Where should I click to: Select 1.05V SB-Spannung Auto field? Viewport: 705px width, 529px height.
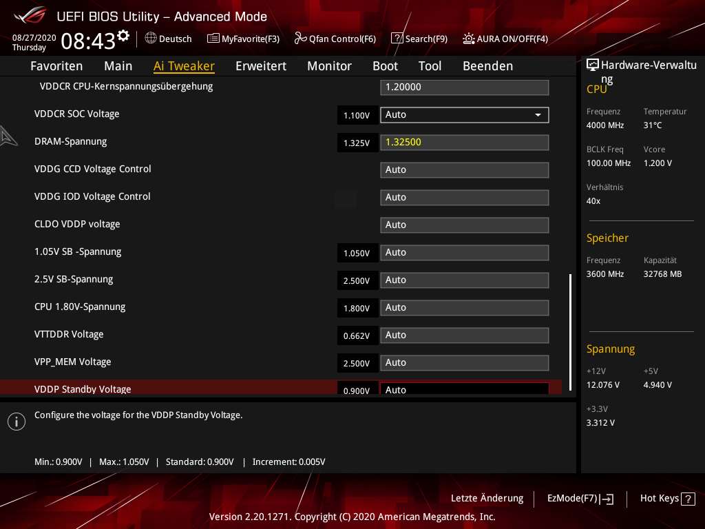pos(465,253)
